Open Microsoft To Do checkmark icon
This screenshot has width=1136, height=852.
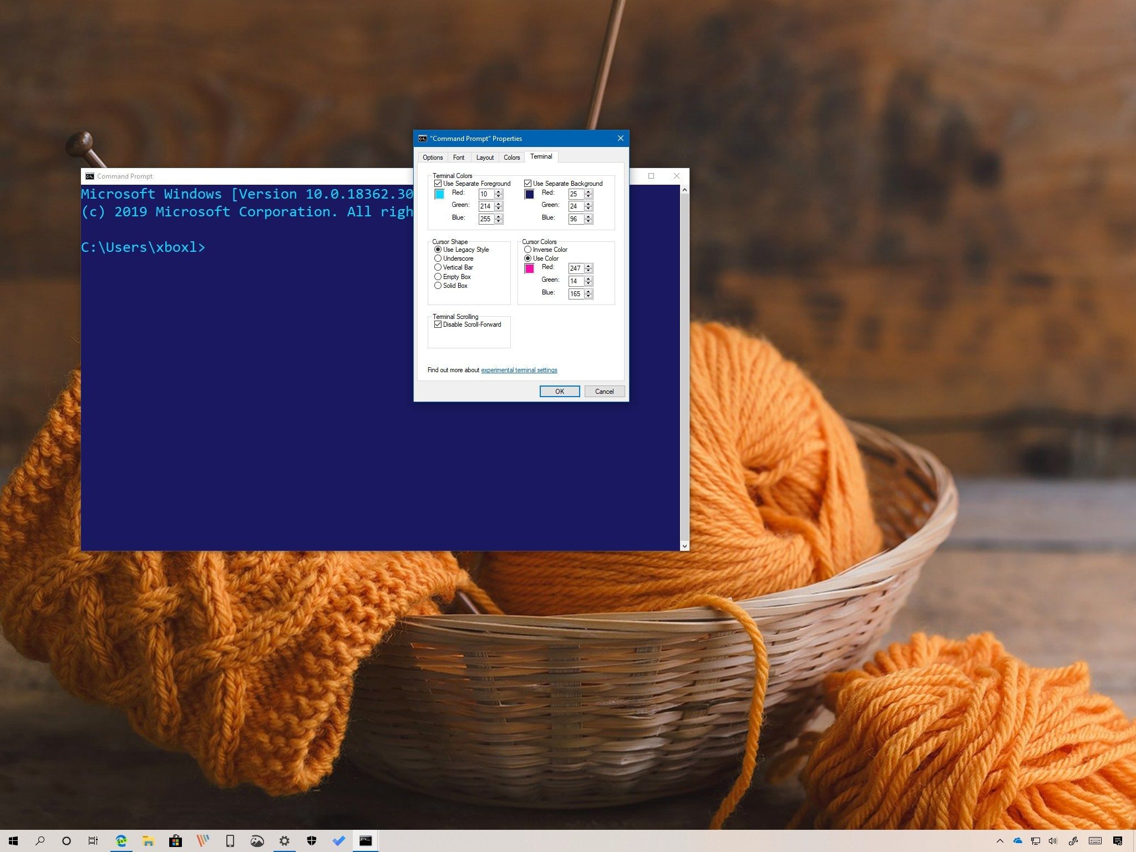coord(338,840)
